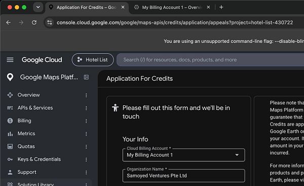Open the Hotel List project picker
The height and width of the screenshot is (186, 304).
coord(93,60)
